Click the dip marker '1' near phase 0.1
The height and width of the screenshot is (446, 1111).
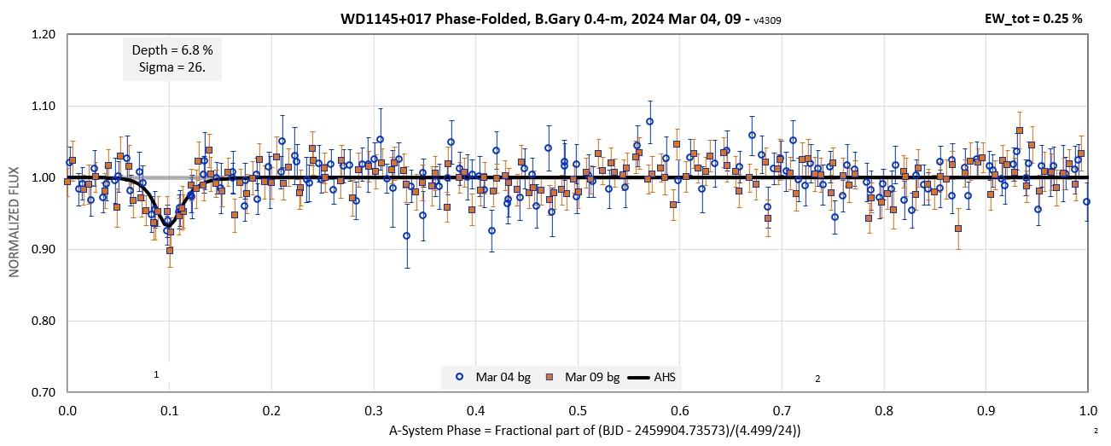pyautogui.click(x=156, y=374)
